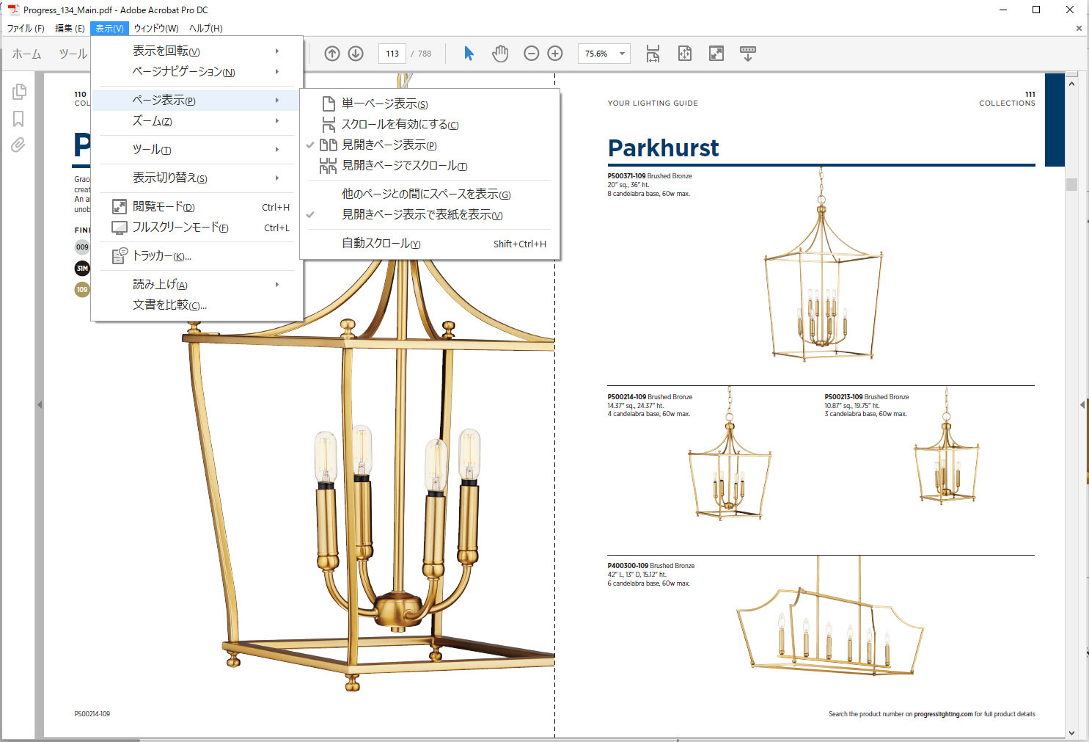Screen dimensions: 1089x742
Task: Zoom out with the minus icon
Action: pyautogui.click(x=532, y=54)
